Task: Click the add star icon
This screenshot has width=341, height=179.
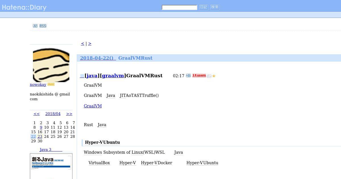Action: pyautogui.click(x=209, y=76)
